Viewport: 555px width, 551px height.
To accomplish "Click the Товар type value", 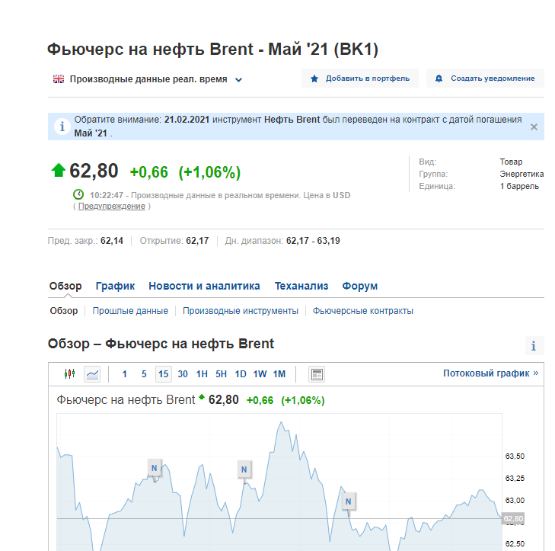I will click(511, 162).
